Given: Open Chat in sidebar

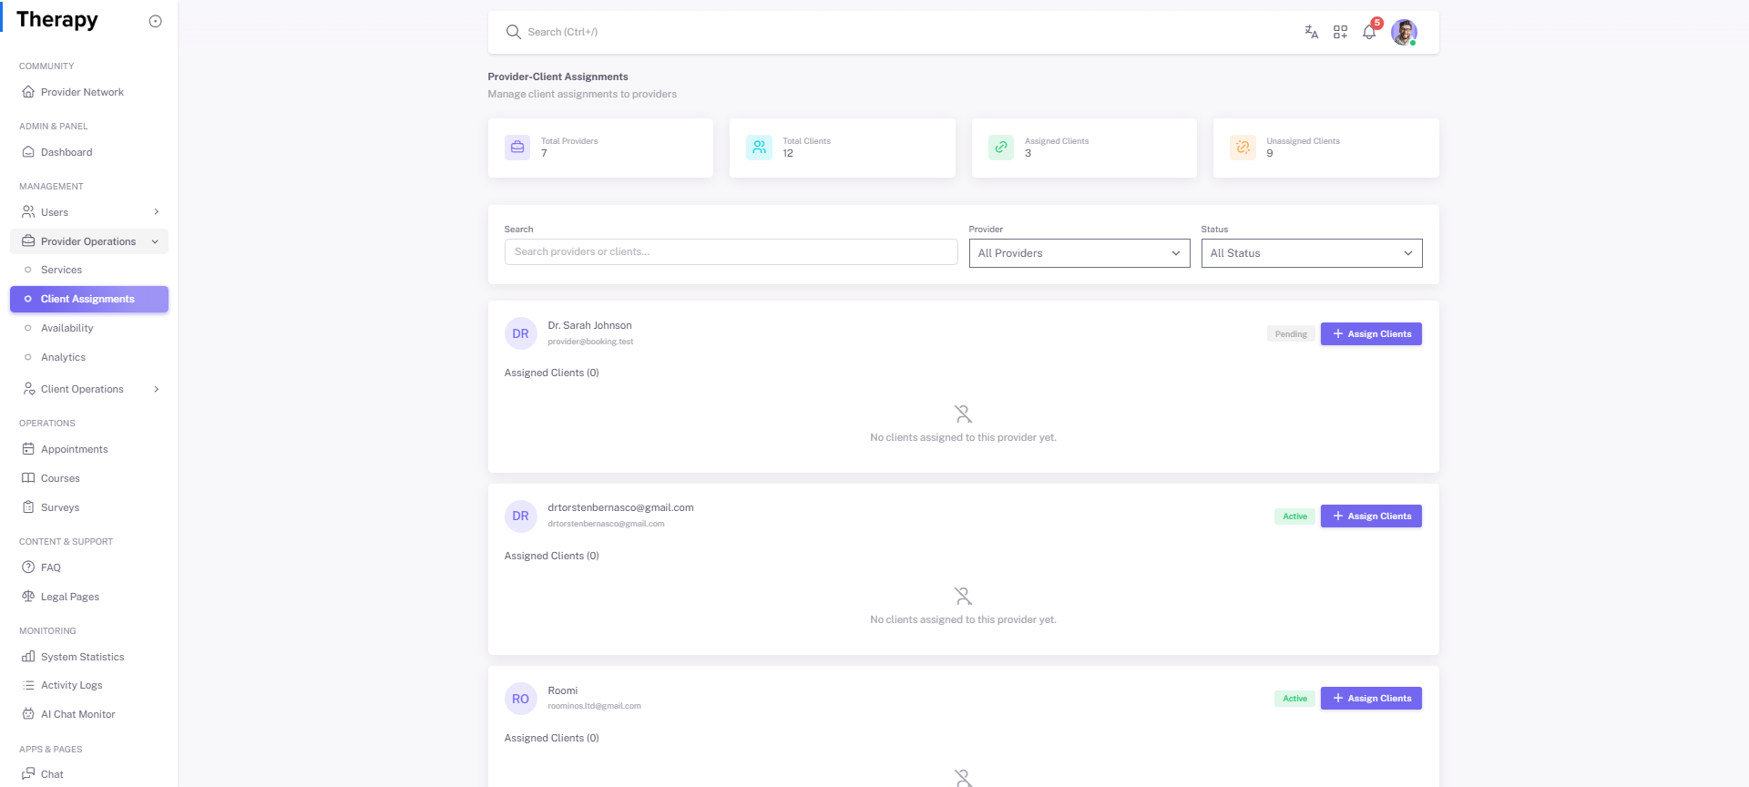Looking at the screenshot, I should 89,774.
